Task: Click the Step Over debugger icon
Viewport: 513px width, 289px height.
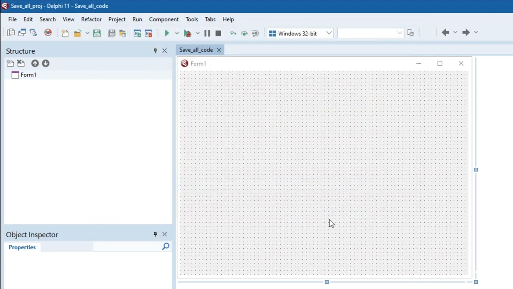Action: tap(244, 33)
